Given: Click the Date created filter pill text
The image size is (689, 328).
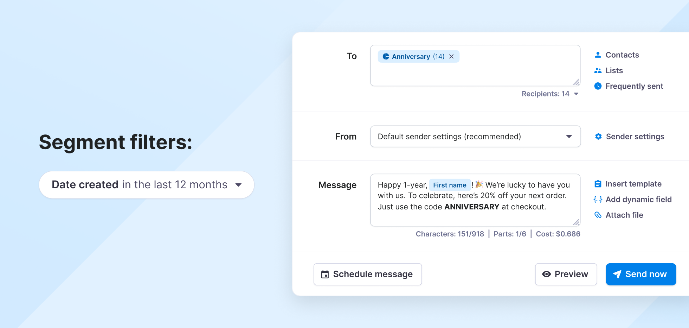Looking at the screenshot, I should (x=140, y=185).
